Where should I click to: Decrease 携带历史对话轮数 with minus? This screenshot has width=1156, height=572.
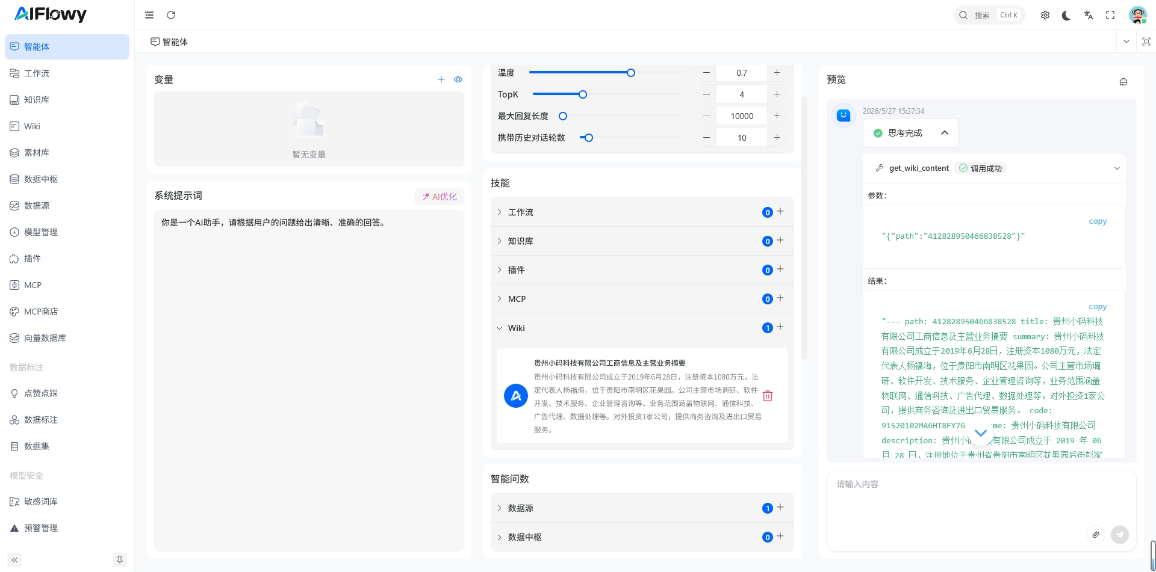(x=706, y=138)
